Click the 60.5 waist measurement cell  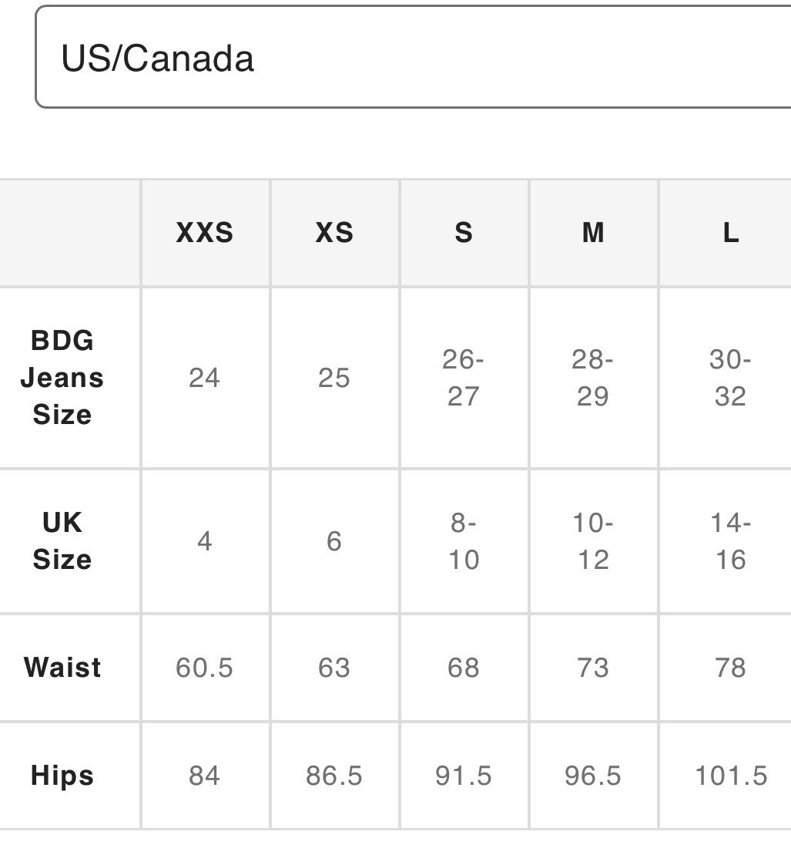(205, 668)
